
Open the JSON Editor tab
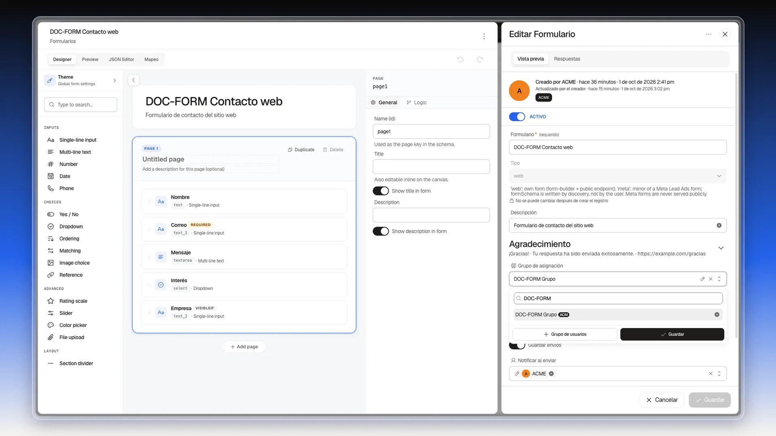(x=121, y=59)
